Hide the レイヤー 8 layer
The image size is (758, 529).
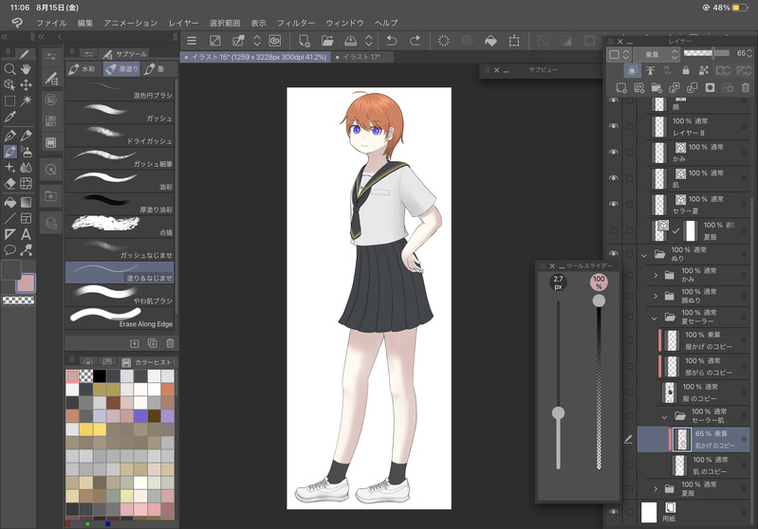click(x=613, y=126)
